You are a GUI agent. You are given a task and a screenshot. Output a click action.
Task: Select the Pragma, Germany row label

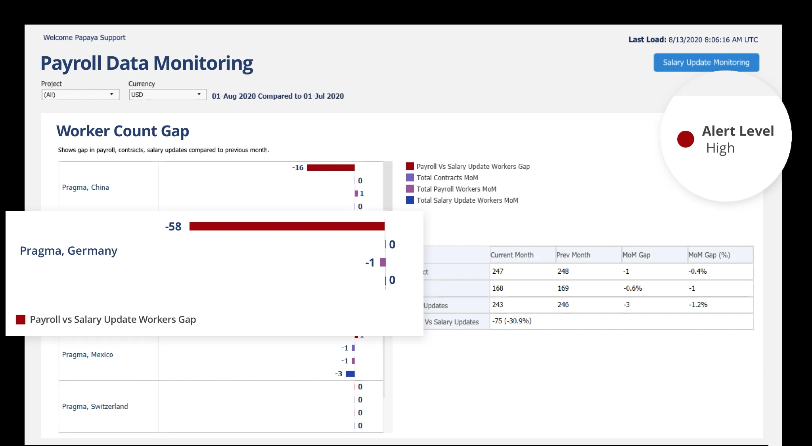pos(69,251)
